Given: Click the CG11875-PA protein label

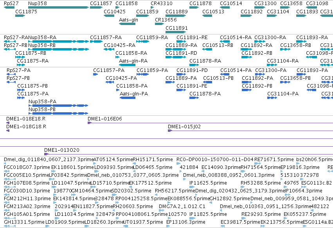Looking at the screenshot, I should pyautogui.click(x=33, y=94).
